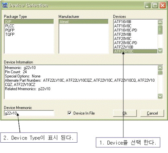This screenshot has height=153, width=168.
Task: Select Atmel in Manufacturer list
Action: coord(84,22)
